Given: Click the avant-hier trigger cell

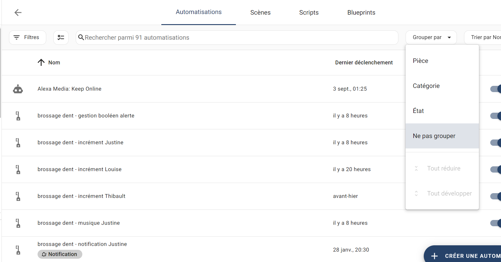Looking at the screenshot, I should coord(345,196).
